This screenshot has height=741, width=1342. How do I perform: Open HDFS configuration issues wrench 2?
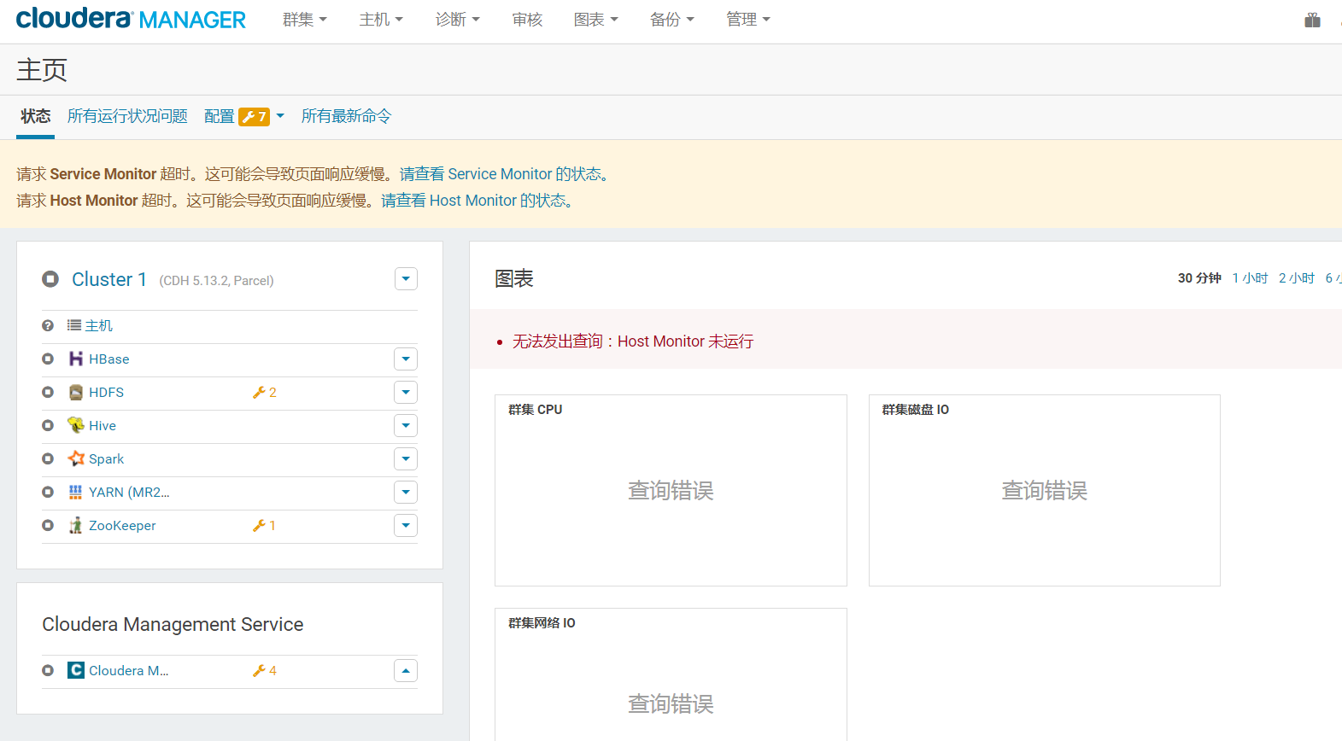pos(265,392)
